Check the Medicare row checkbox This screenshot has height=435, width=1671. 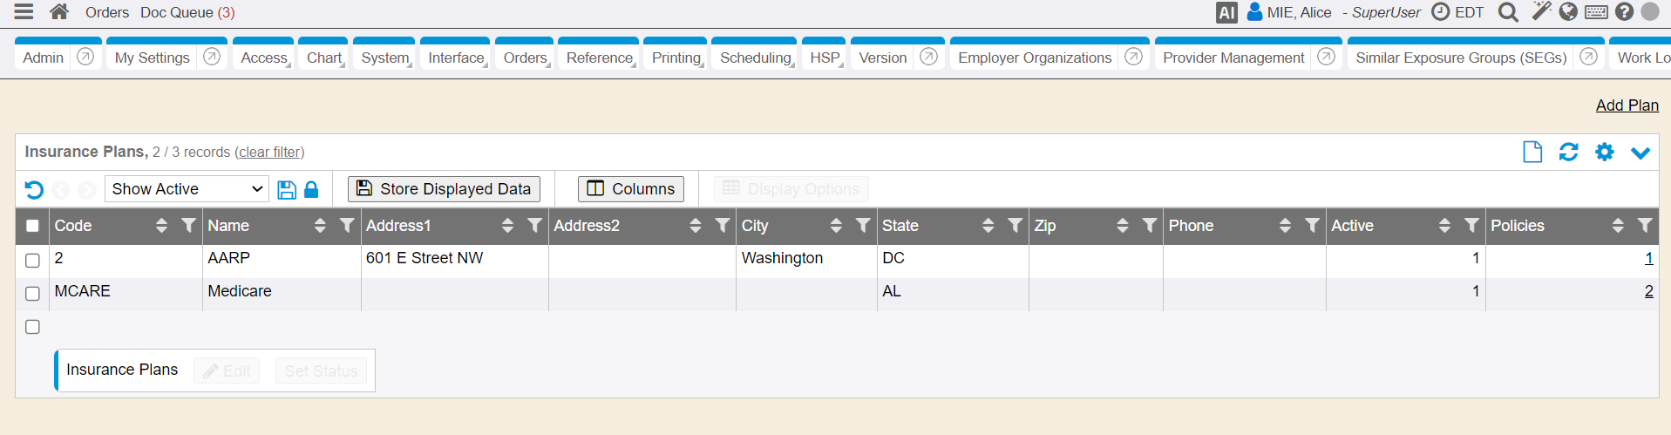tap(33, 293)
